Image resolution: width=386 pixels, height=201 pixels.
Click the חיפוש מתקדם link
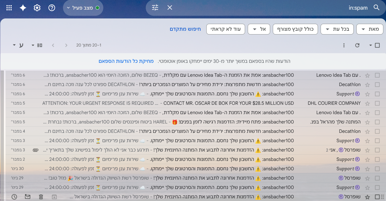coord(185,29)
